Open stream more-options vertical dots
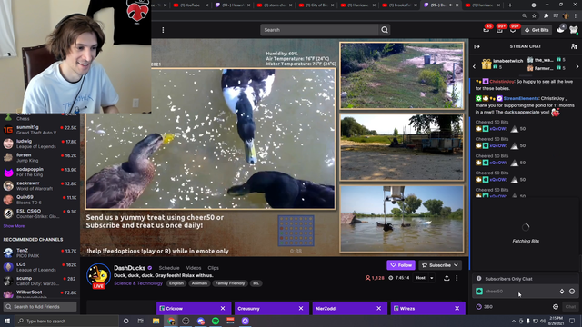This screenshot has height=327, width=582. click(457, 278)
